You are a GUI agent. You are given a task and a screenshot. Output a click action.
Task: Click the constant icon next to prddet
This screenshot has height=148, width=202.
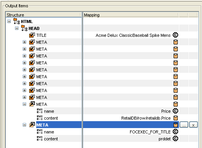click(x=175, y=139)
